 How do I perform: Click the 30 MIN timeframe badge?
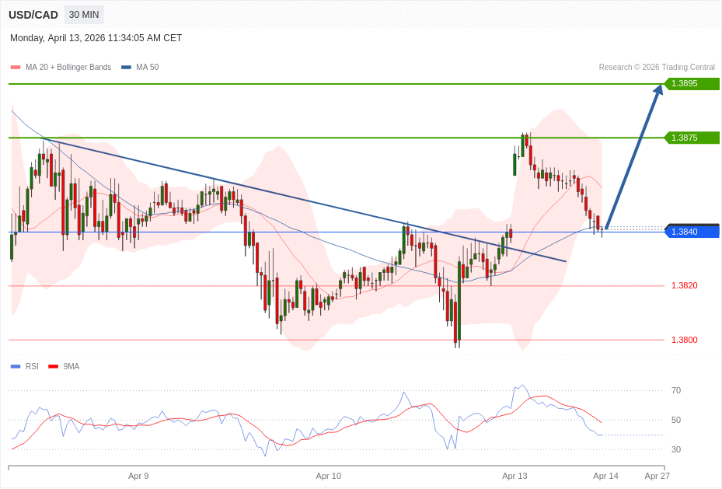click(x=84, y=15)
